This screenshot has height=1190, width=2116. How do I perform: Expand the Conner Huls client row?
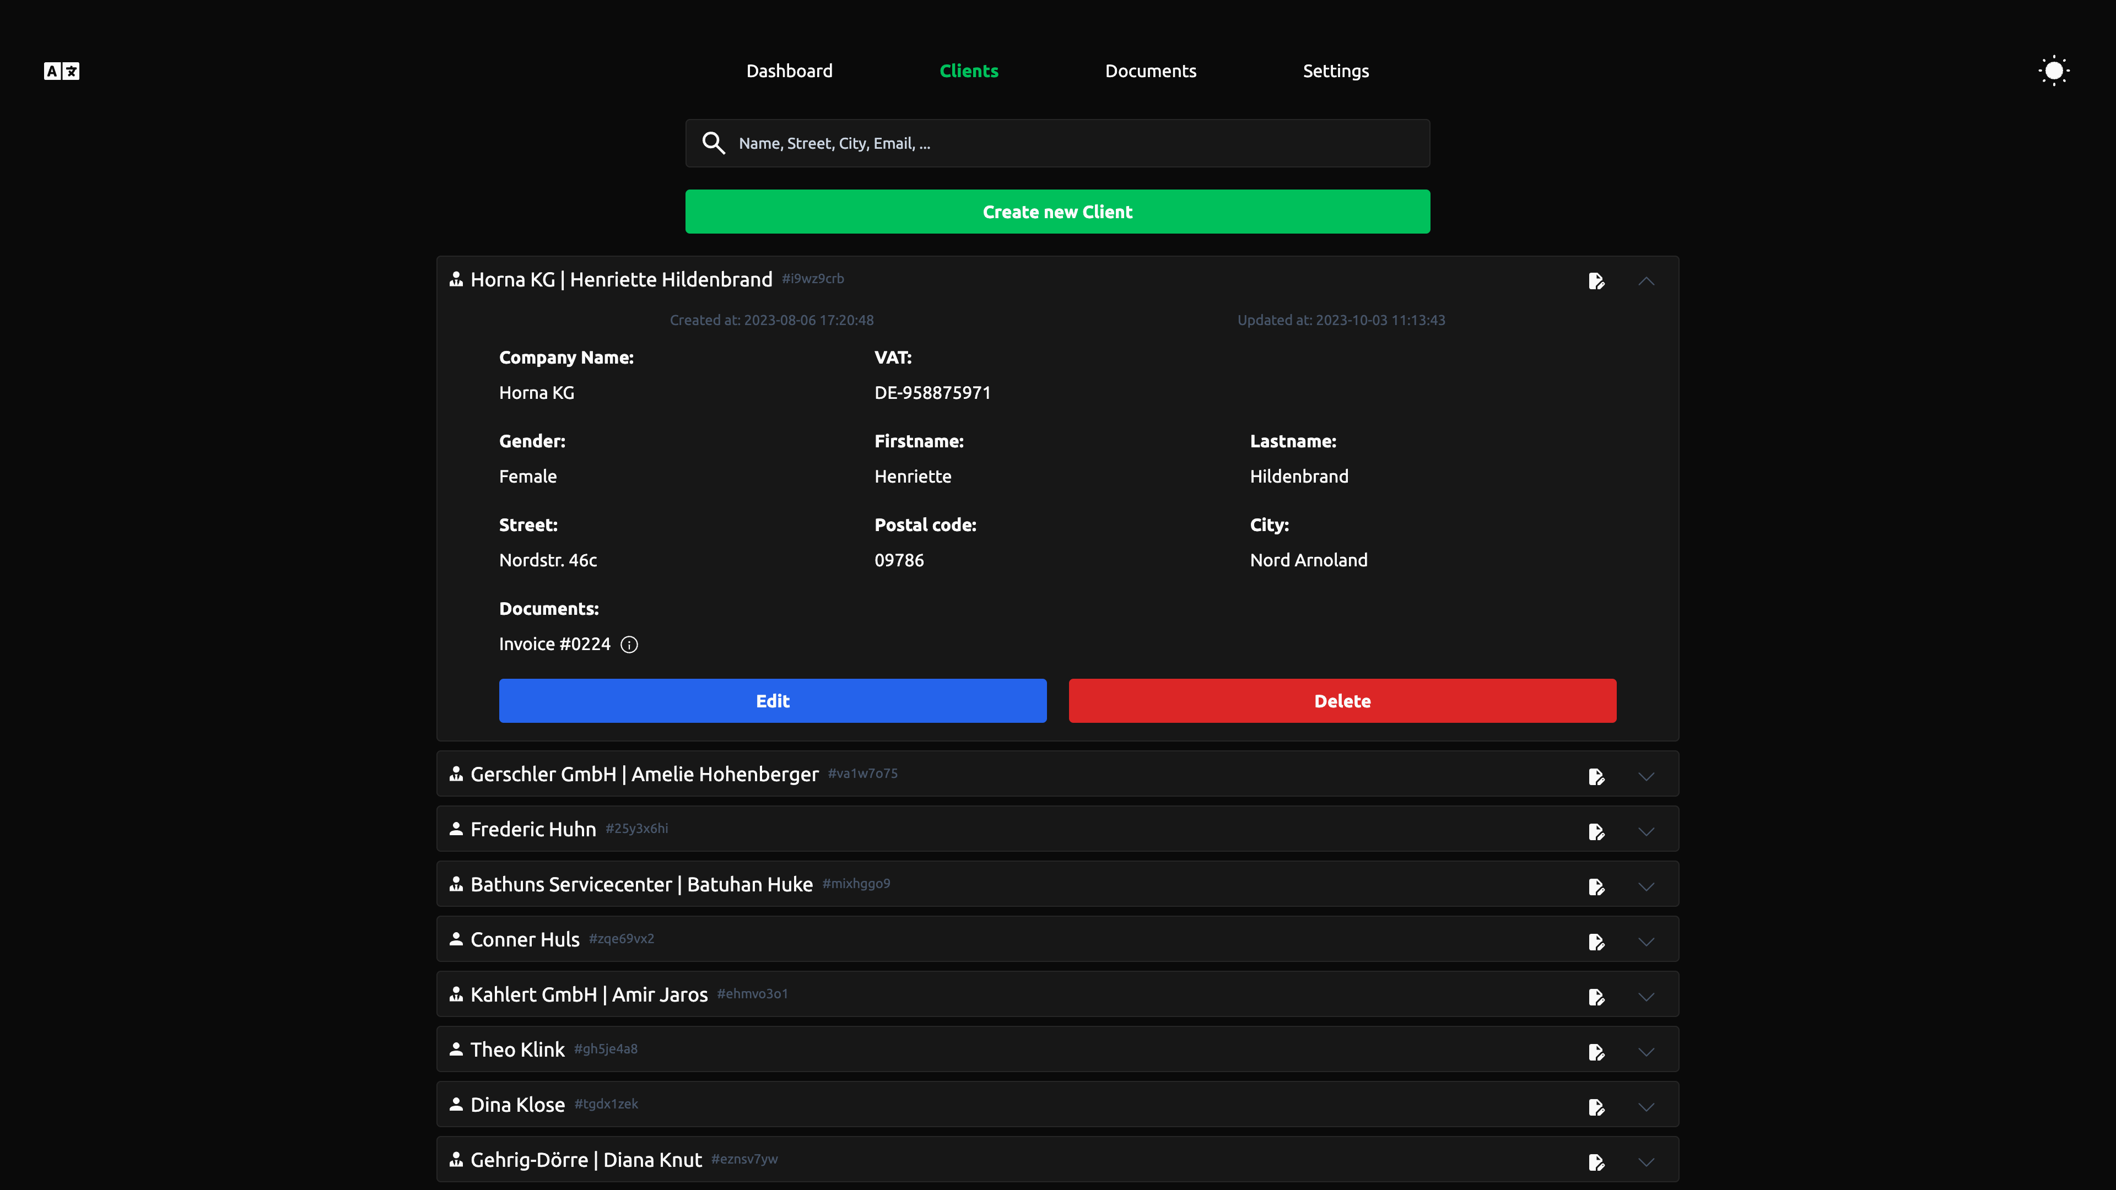[x=1646, y=942]
